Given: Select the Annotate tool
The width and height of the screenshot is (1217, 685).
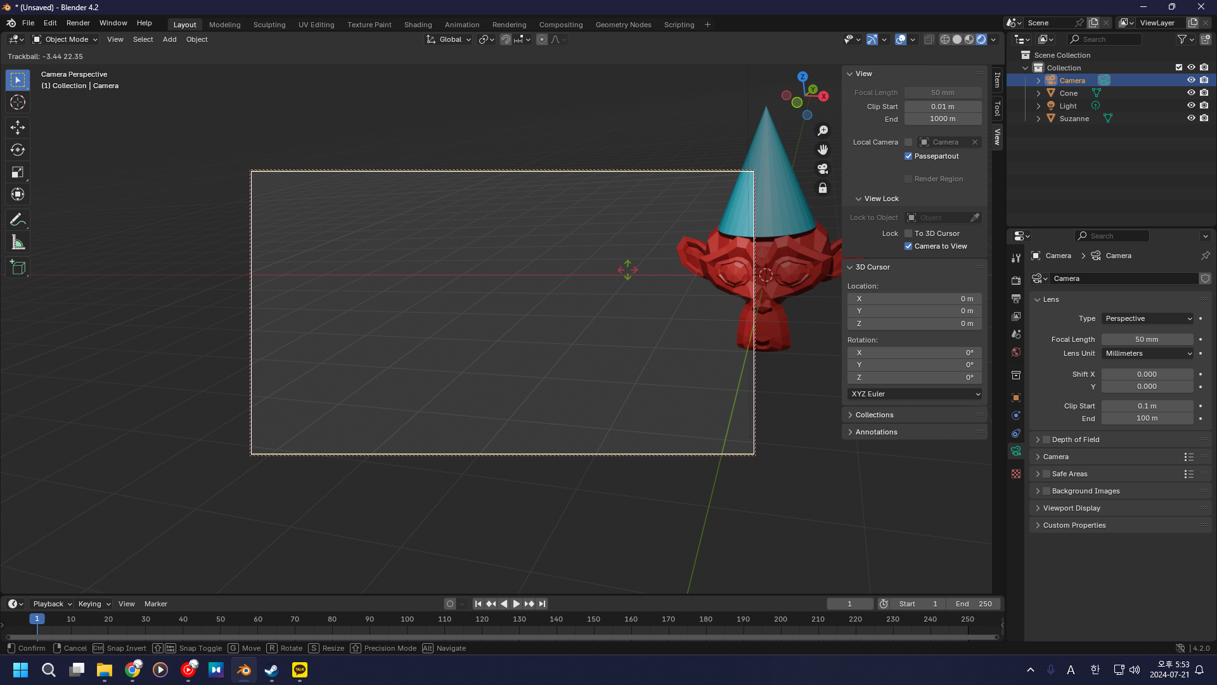Looking at the screenshot, I should pyautogui.click(x=18, y=219).
